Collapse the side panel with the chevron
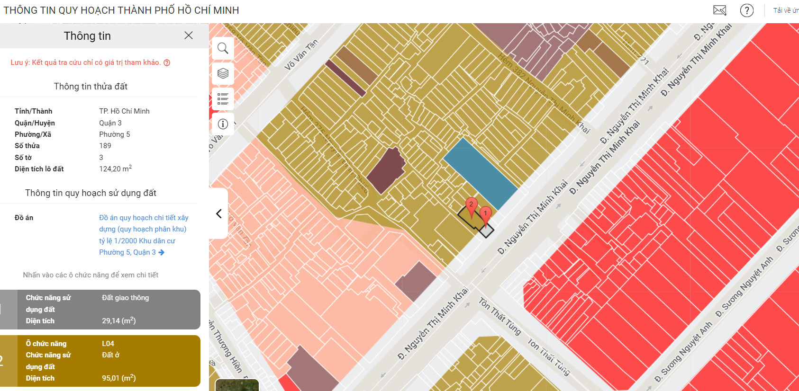 coord(219,213)
